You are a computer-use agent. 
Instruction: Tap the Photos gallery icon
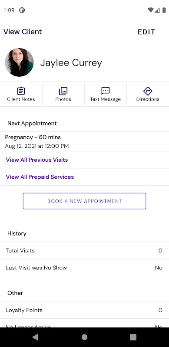[63, 91]
